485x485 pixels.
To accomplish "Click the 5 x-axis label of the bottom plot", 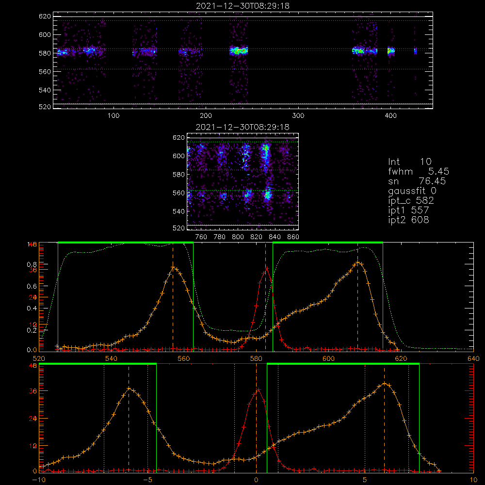I will 365,480.
